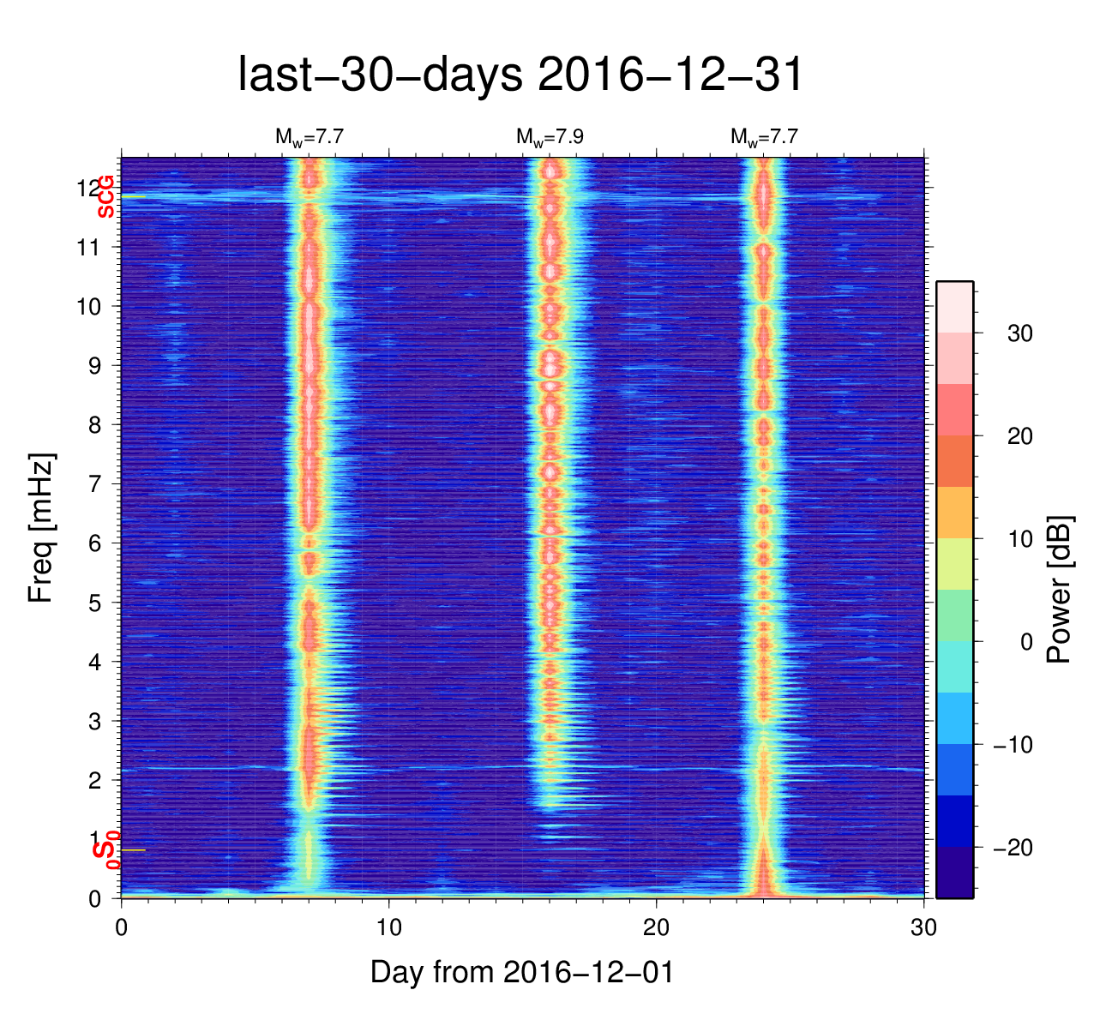Click the y-axis tick label "5"
Image resolution: width=1106 pixels, height=1020 pixels.
click(x=96, y=603)
